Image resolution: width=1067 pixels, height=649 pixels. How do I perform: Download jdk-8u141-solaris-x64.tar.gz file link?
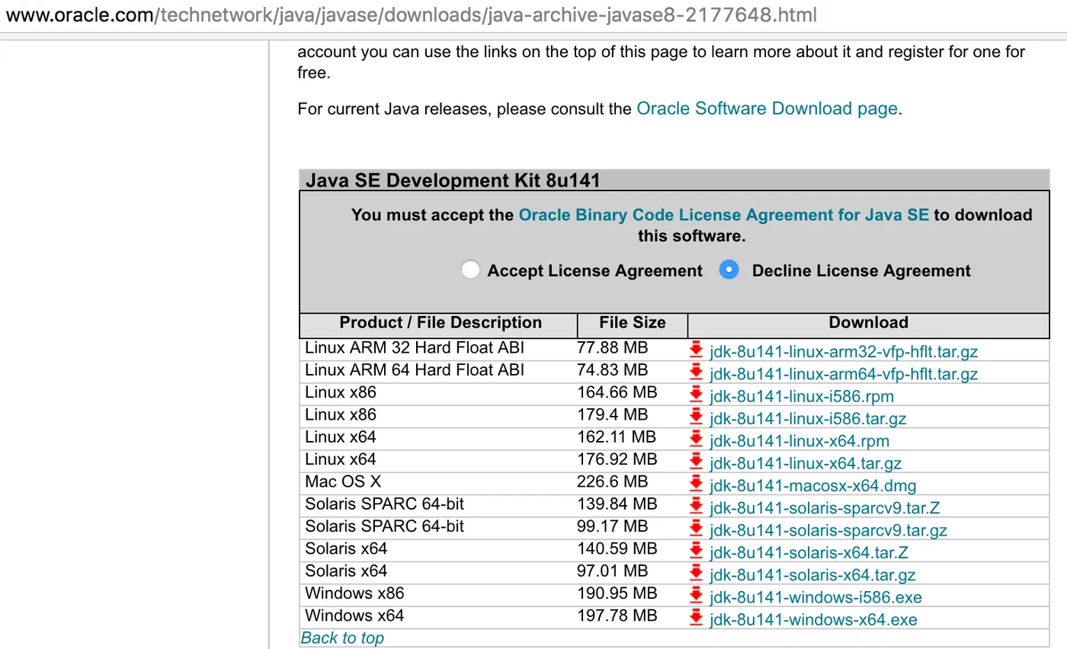812,574
